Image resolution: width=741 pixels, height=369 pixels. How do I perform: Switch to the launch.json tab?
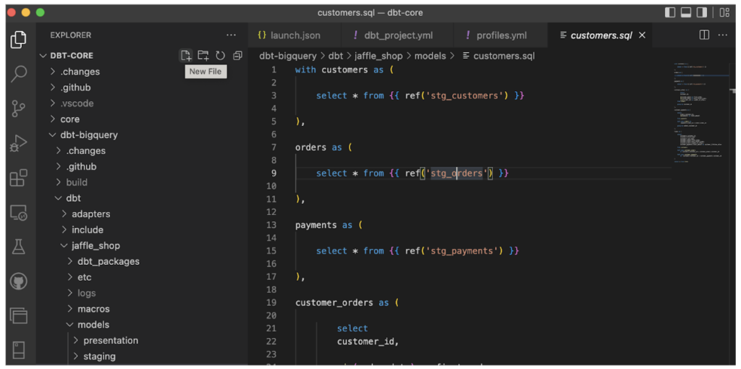tap(295, 35)
